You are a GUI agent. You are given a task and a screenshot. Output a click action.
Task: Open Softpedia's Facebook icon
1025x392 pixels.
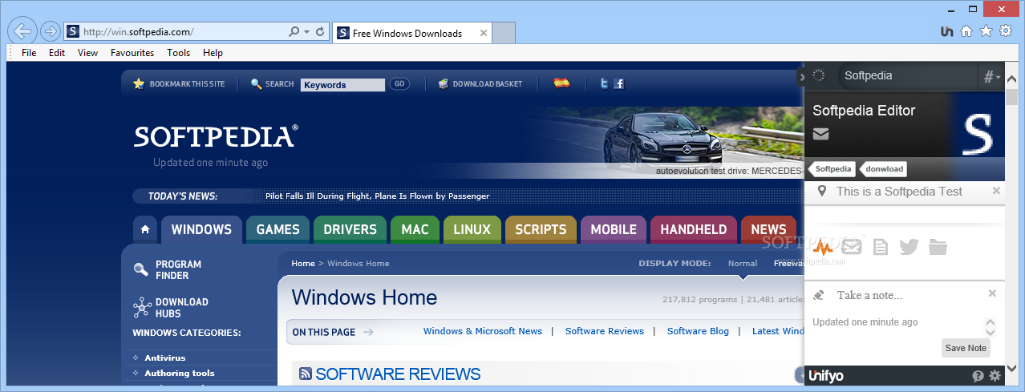619,83
